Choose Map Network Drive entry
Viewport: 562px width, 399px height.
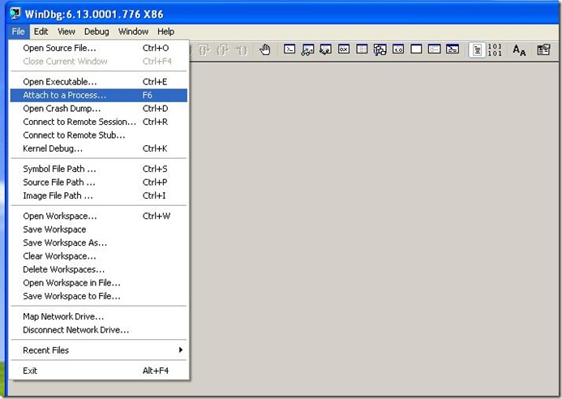click(x=99, y=316)
